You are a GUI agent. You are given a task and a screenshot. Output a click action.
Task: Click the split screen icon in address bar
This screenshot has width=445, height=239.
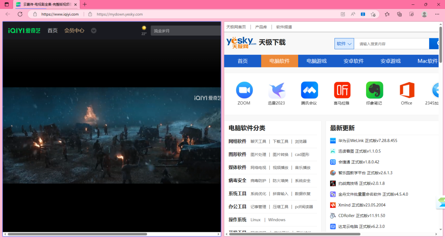click(x=363, y=14)
